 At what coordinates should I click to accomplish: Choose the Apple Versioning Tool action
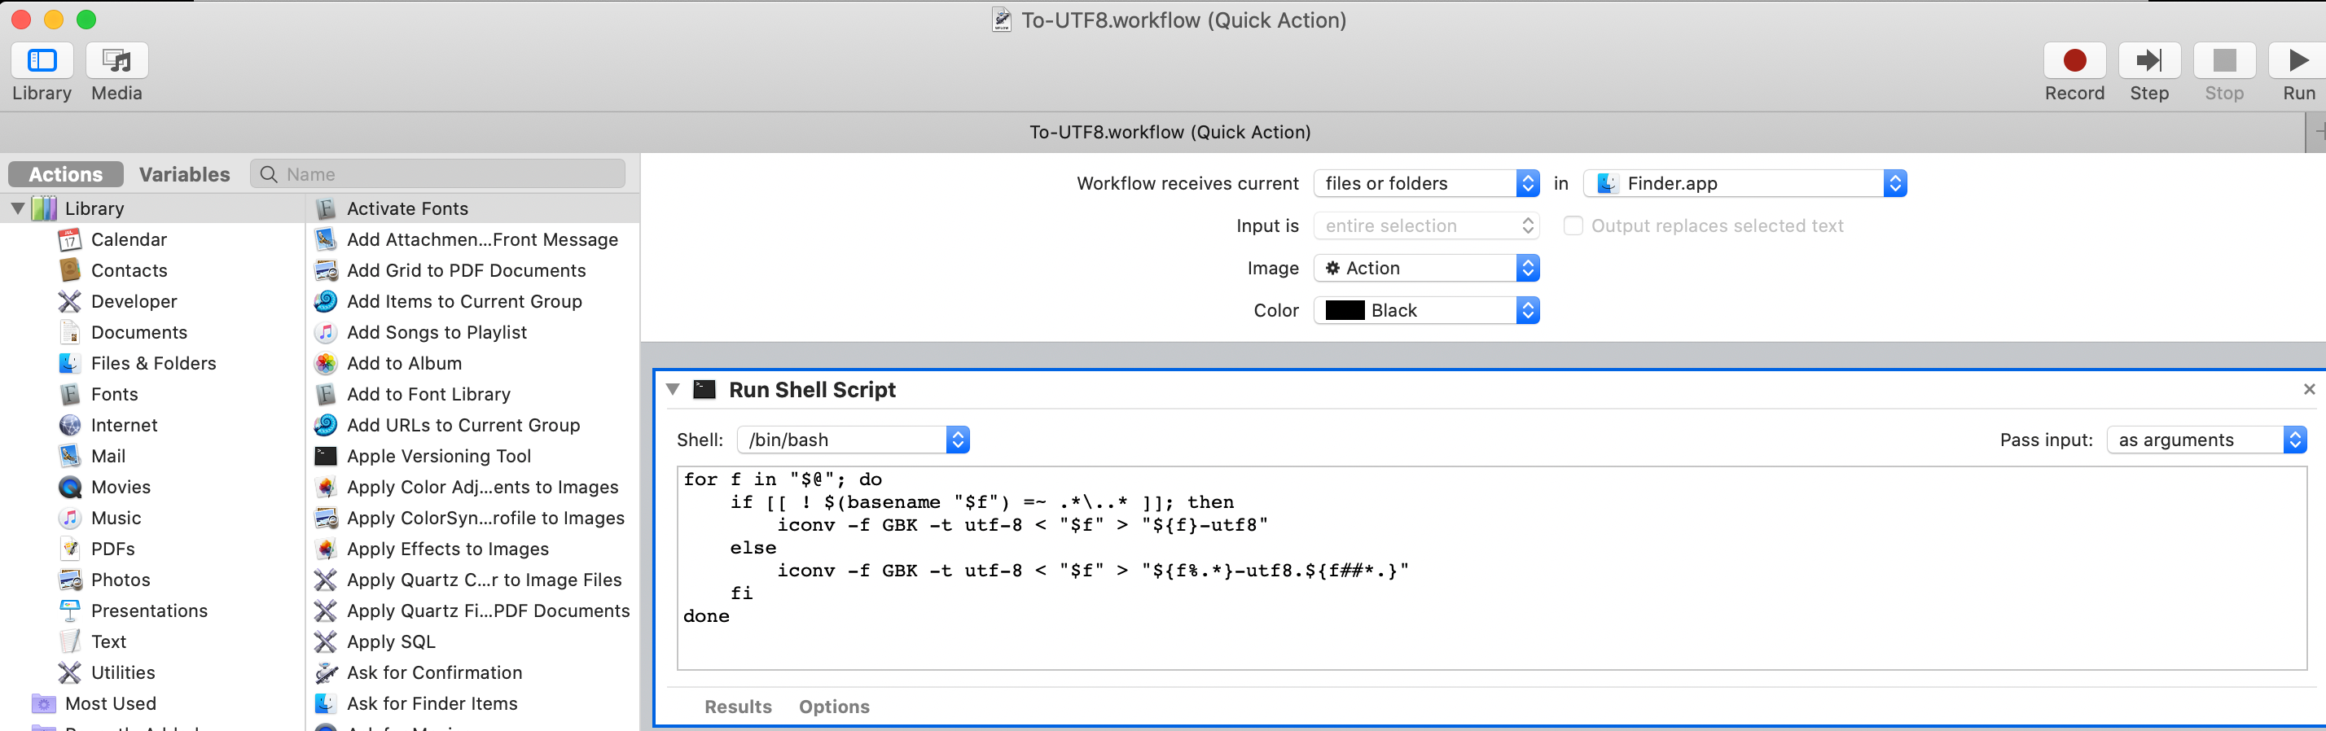tap(439, 456)
